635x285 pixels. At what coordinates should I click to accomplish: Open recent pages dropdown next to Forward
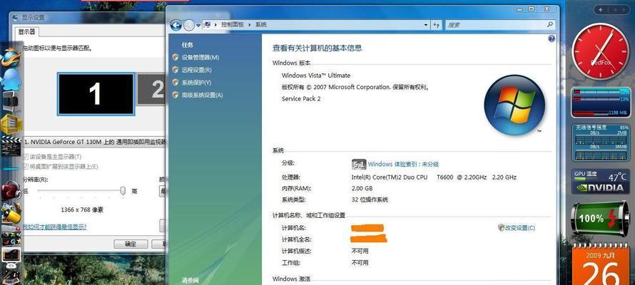(198, 25)
